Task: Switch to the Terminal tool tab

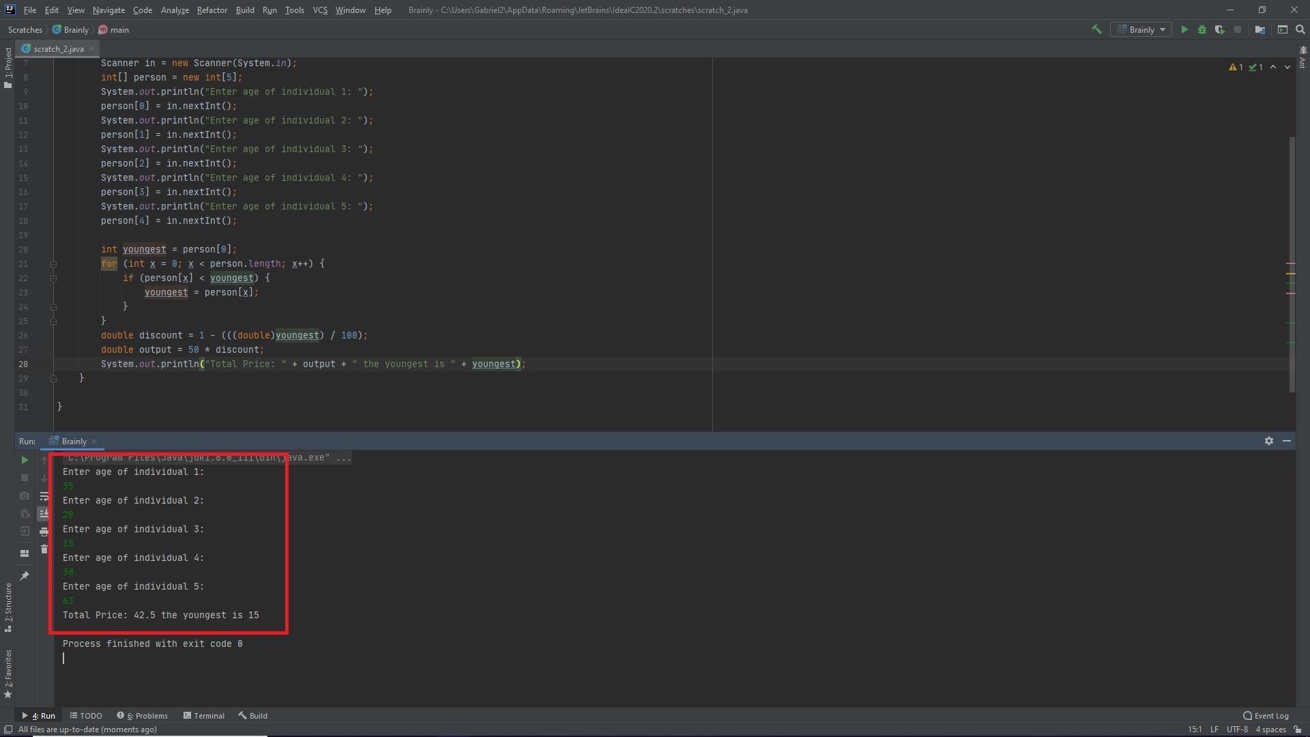Action: tap(203, 716)
